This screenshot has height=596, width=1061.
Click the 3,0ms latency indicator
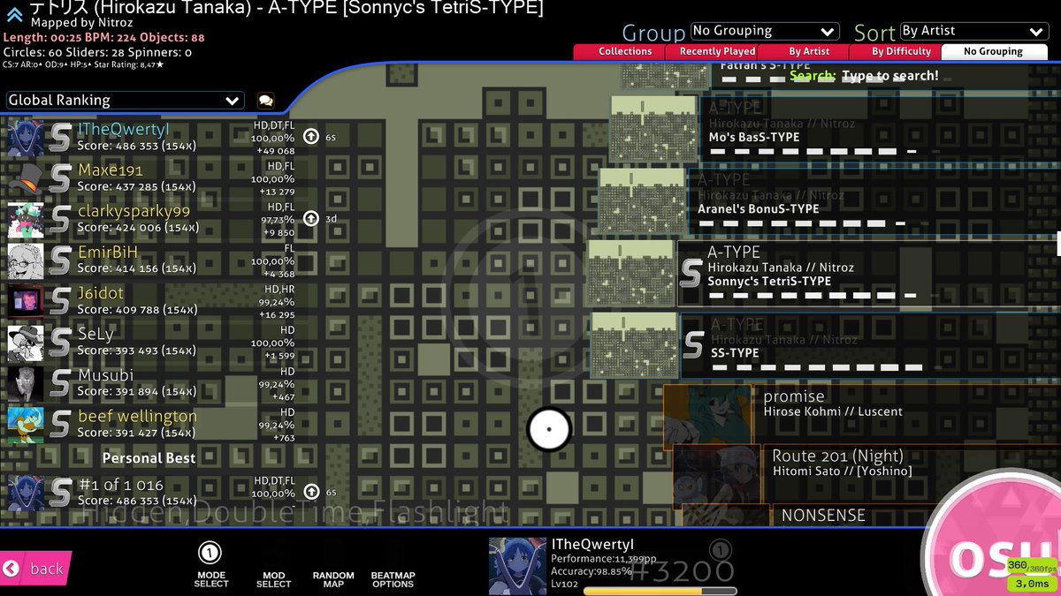[x=1031, y=584]
